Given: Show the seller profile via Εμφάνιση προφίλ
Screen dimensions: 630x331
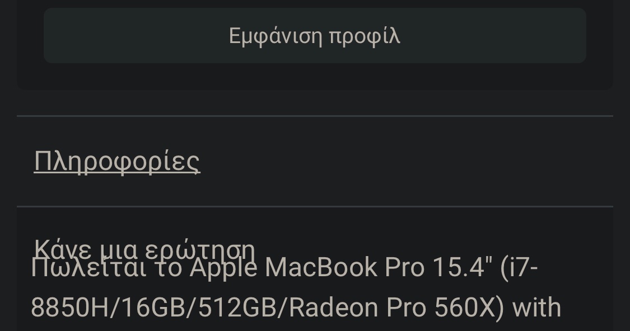Looking at the screenshot, I should 315,35.
